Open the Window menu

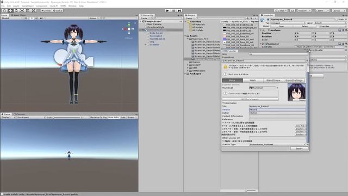[72, 6]
